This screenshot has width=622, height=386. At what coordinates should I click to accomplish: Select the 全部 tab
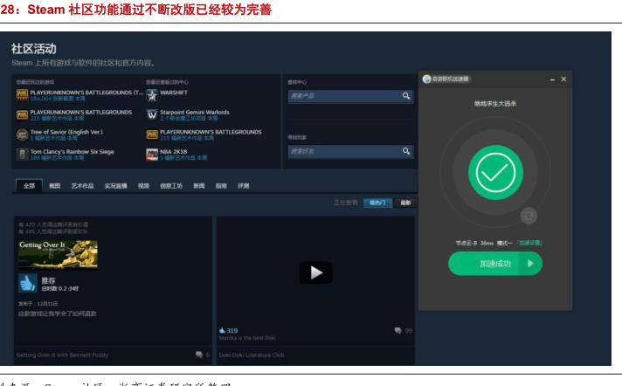coord(29,186)
